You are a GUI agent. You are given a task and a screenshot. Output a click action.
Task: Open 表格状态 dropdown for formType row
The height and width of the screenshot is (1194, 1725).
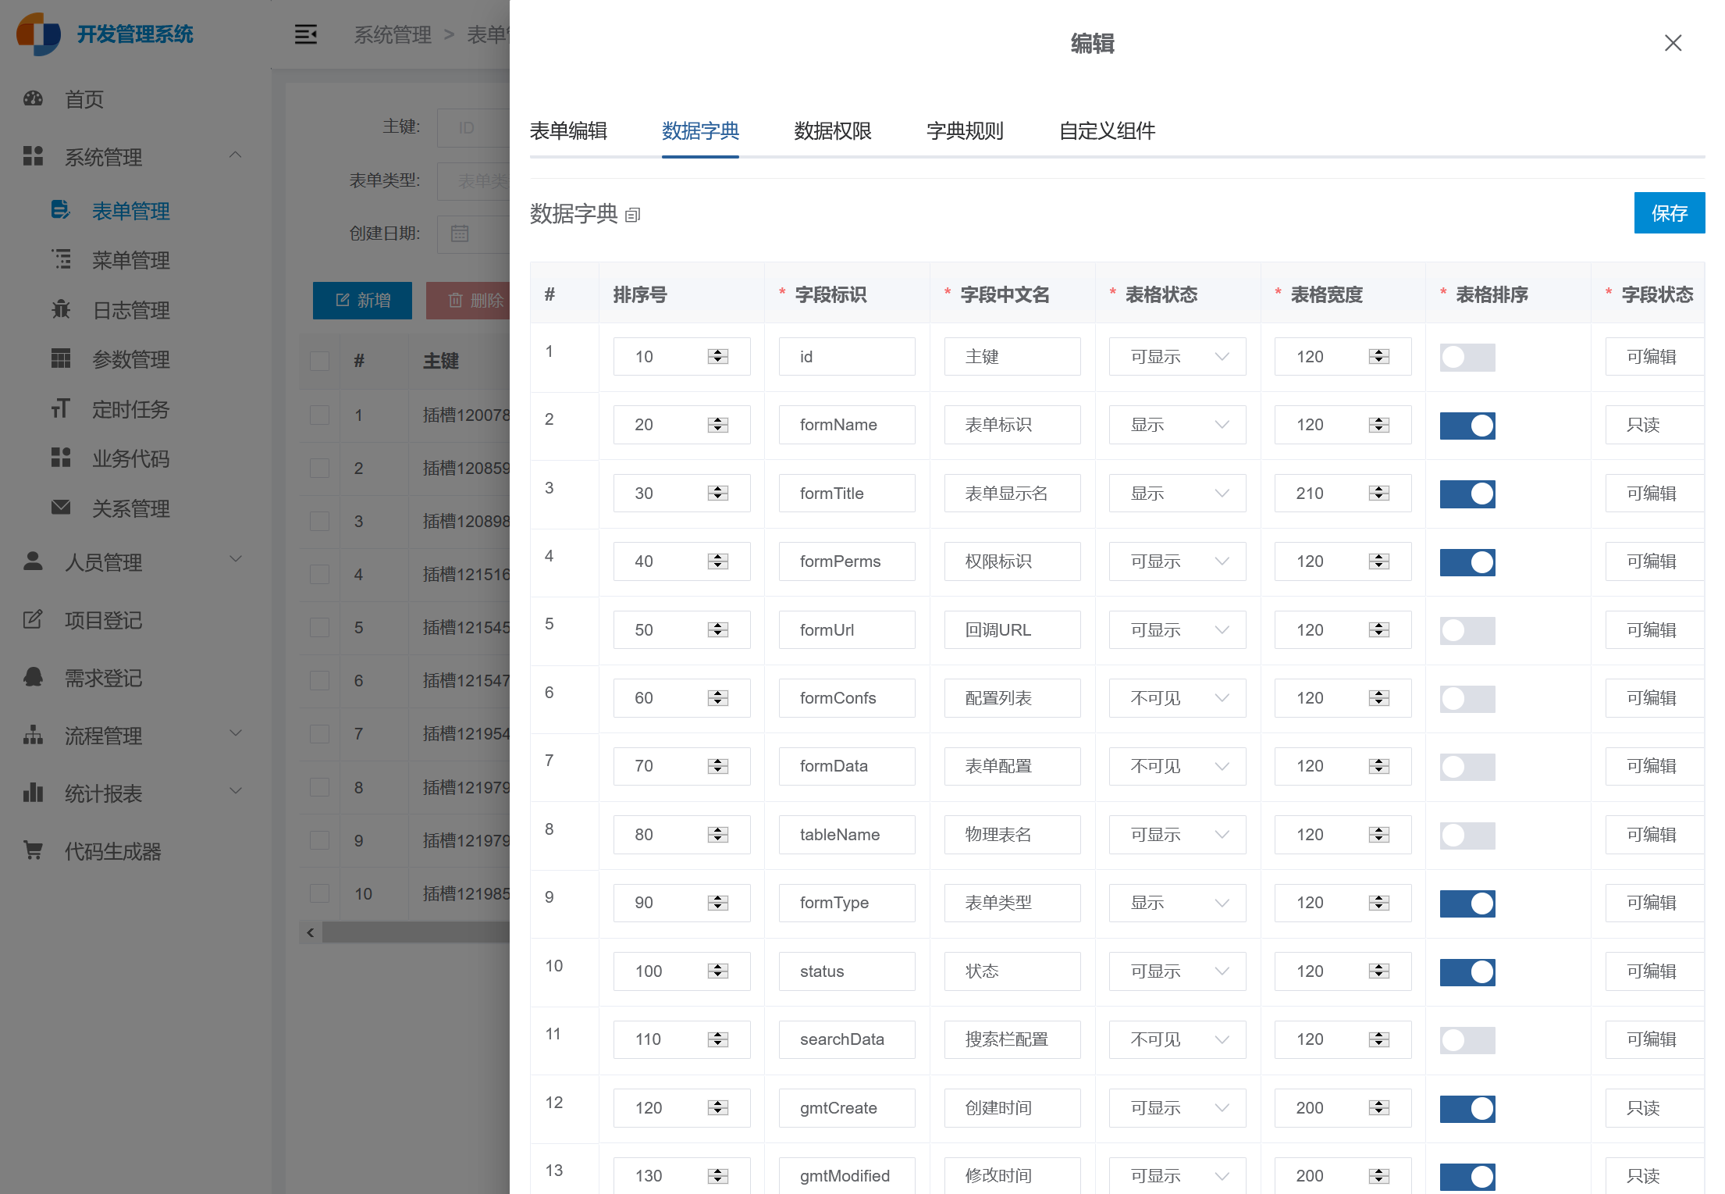coord(1177,903)
